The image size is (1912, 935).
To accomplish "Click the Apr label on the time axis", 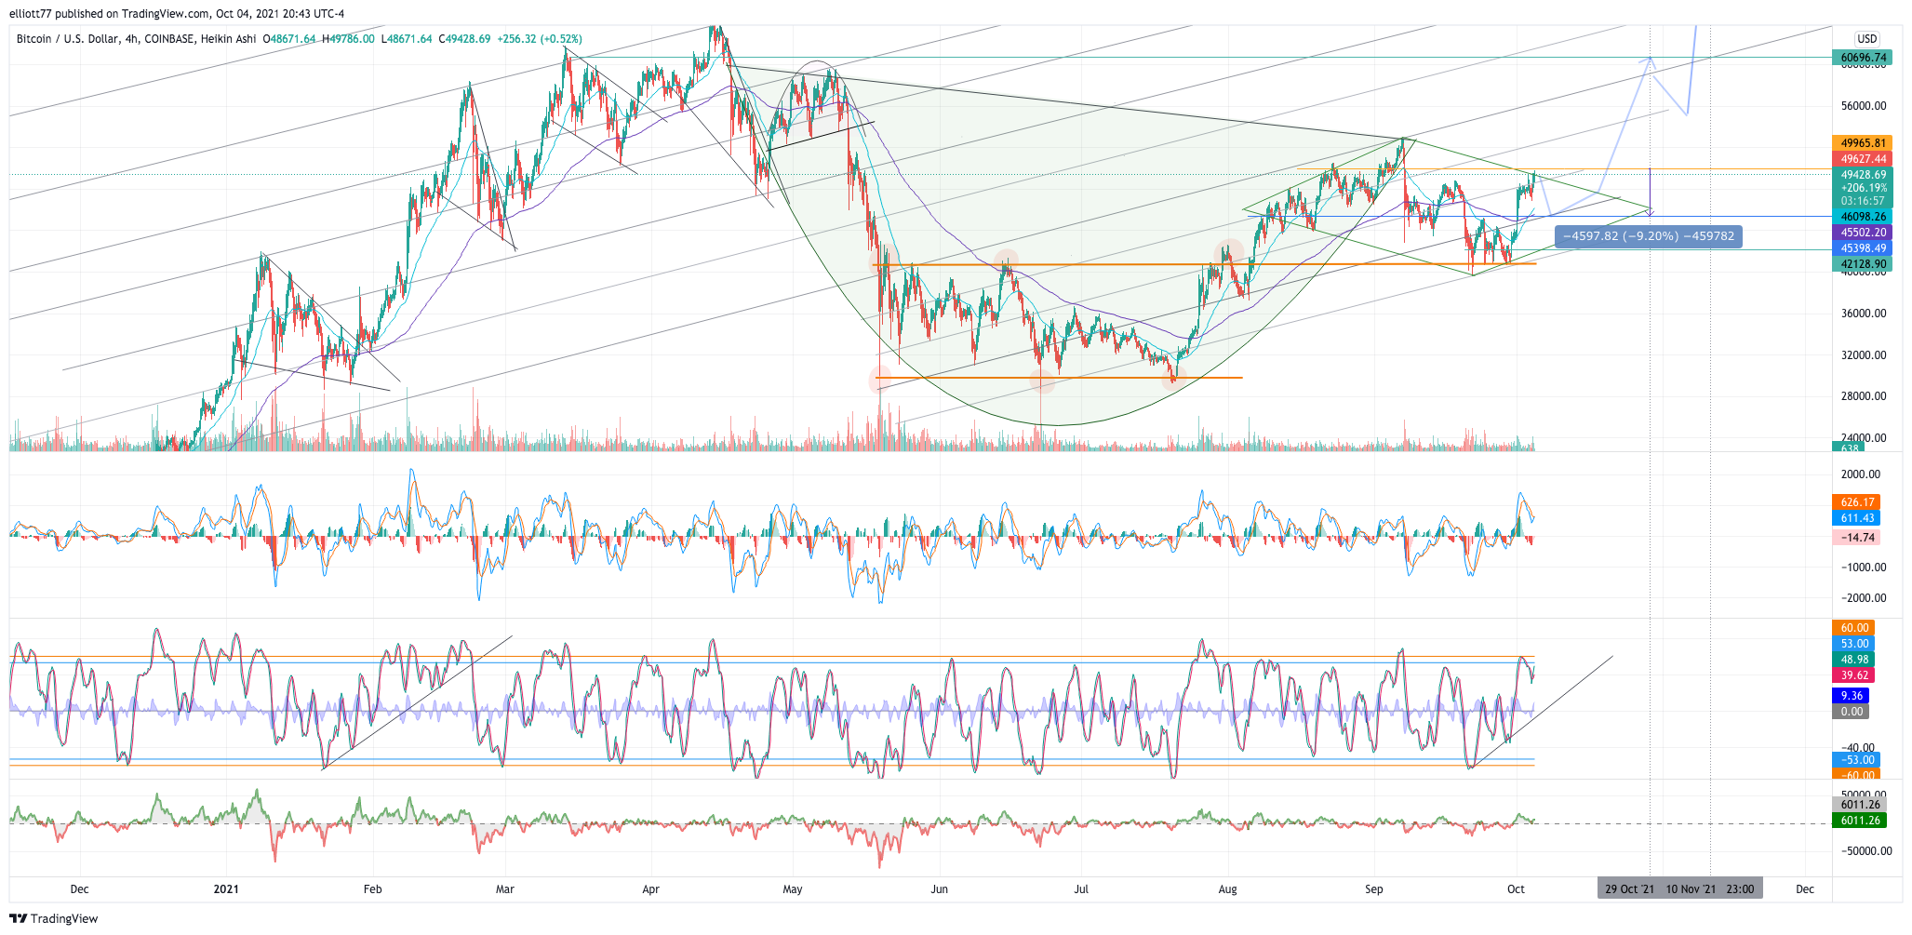I will (650, 889).
